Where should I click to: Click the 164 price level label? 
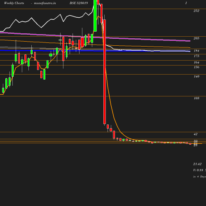[x=197, y=62]
